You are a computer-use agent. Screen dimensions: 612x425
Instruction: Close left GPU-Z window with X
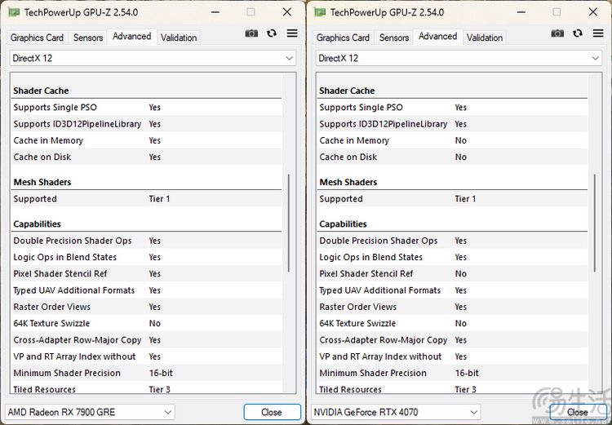pos(287,12)
